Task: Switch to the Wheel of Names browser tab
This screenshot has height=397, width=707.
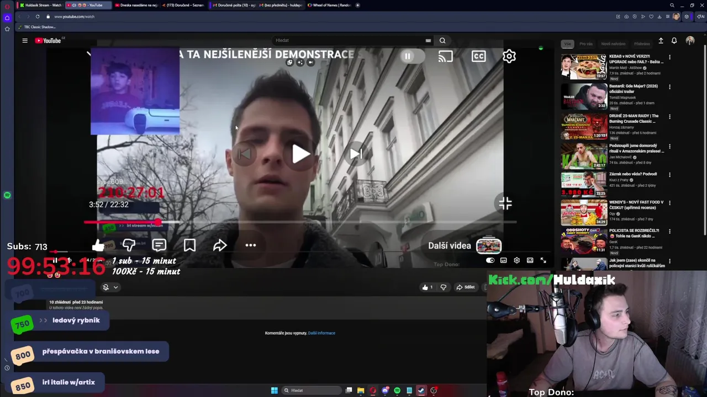Action: pyautogui.click(x=330, y=5)
